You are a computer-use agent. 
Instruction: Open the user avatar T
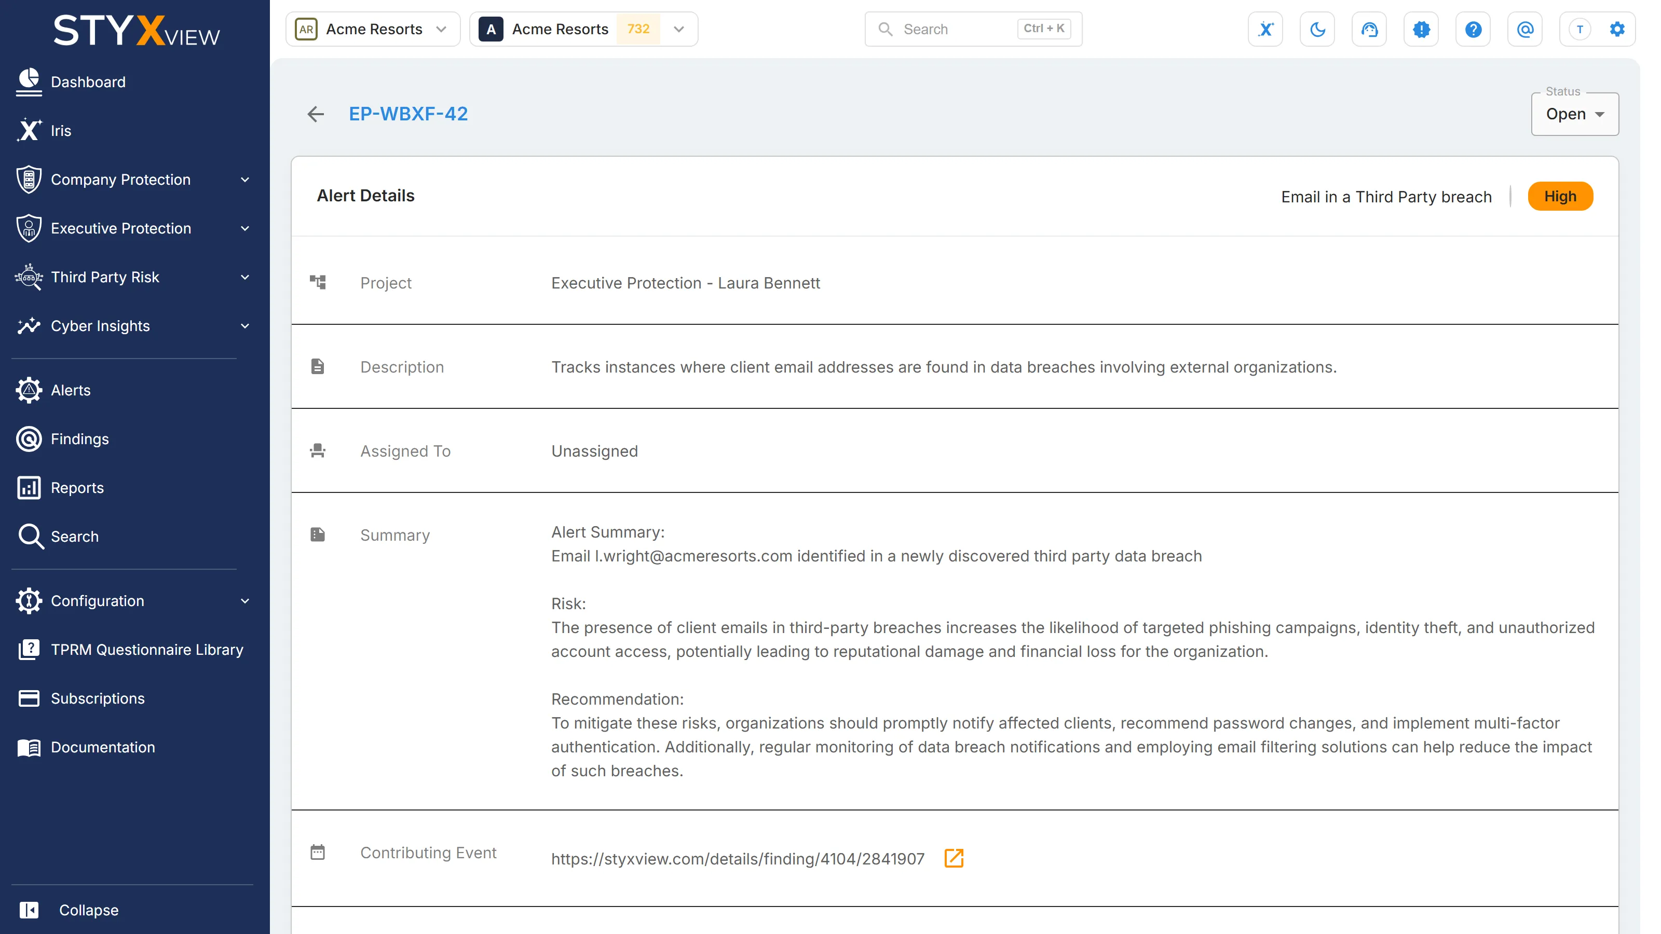pos(1580,29)
